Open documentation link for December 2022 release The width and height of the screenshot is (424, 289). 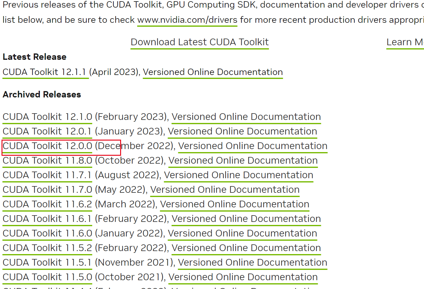253,146
